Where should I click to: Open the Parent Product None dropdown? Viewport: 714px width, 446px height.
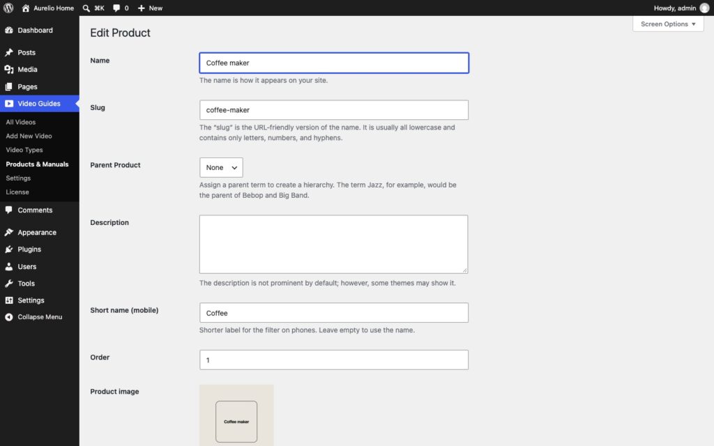tap(221, 167)
